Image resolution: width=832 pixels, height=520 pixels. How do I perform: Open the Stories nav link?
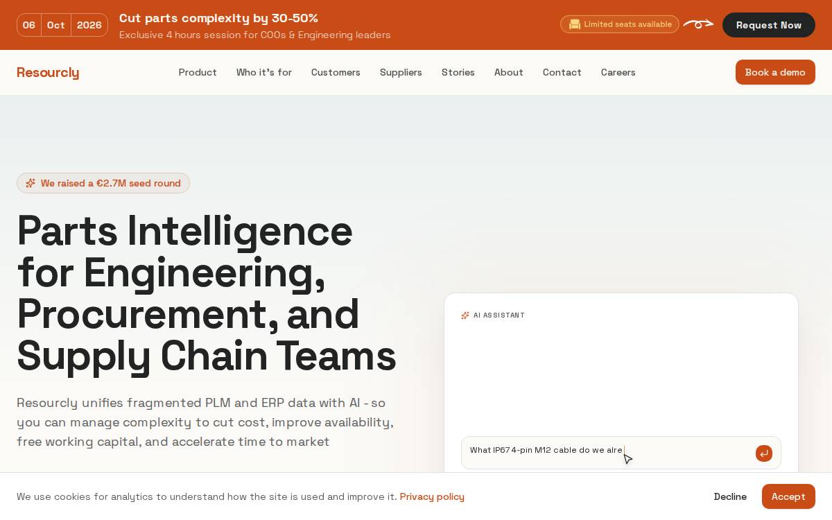coord(458,72)
